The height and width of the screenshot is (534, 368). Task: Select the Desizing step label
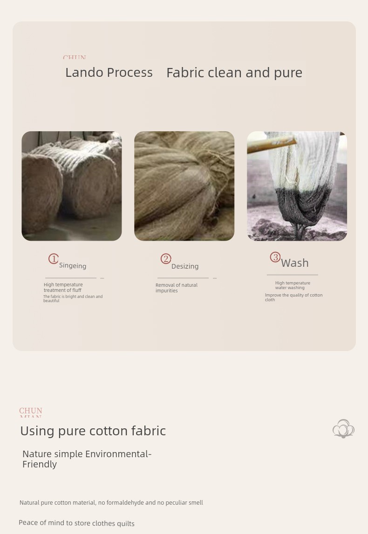point(185,266)
